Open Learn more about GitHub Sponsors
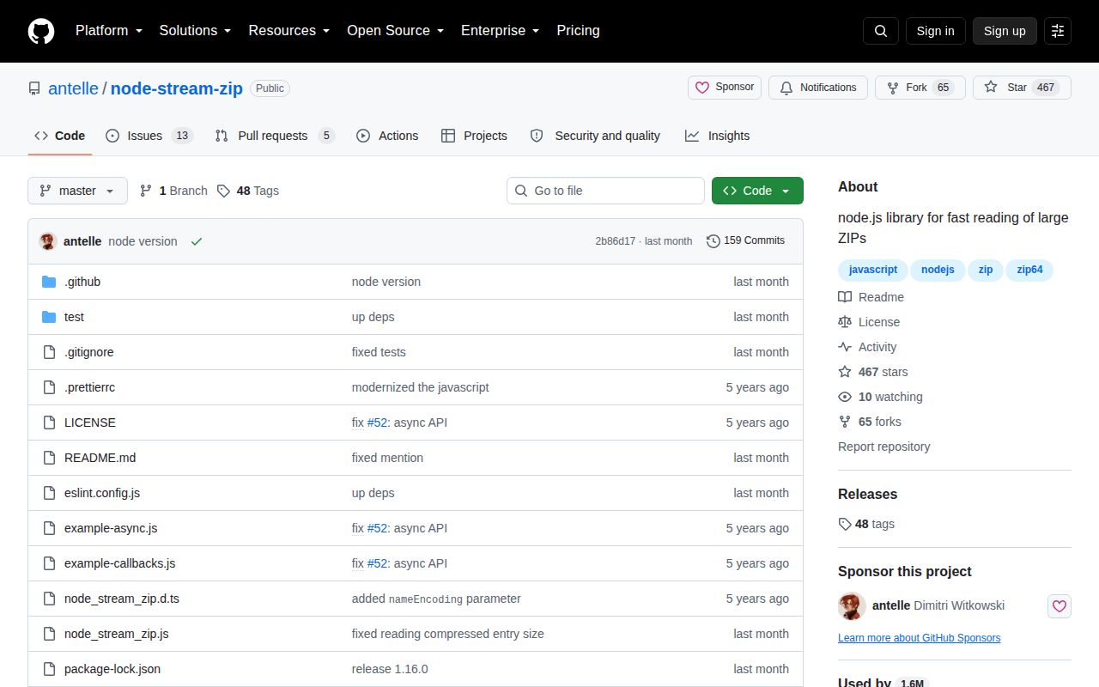This screenshot has height=687, width=1099. [919, 638]
